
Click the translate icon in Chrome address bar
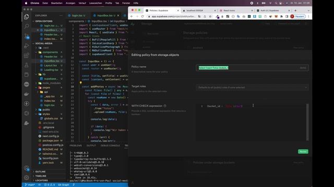(199, 16)
